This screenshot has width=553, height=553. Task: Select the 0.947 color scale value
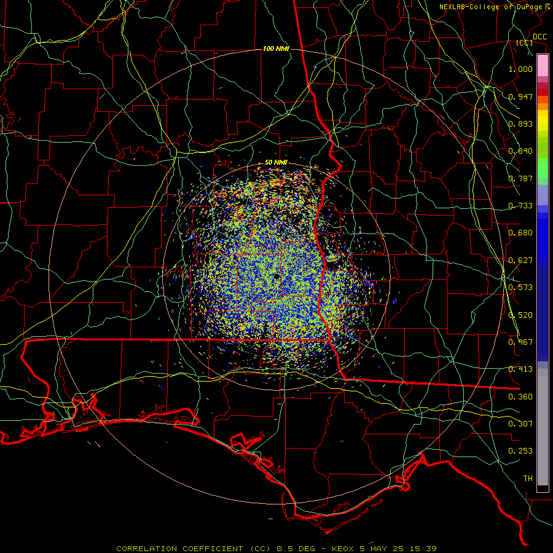click(x=520, y=96)
